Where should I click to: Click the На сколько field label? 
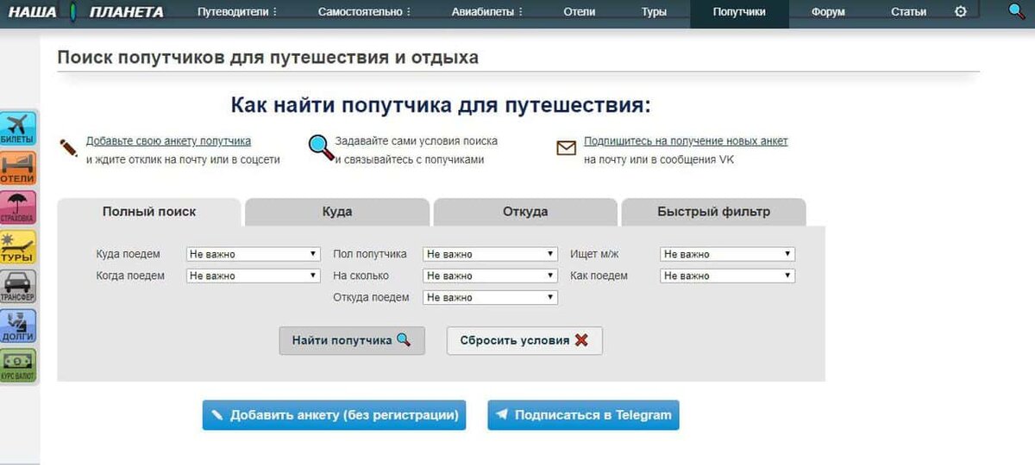[361, 276]
